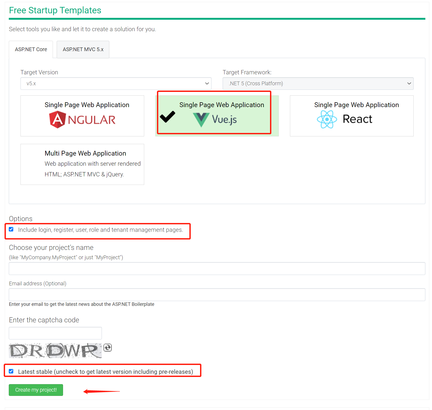Expand the v5.x version selector

tap(116, 83)
